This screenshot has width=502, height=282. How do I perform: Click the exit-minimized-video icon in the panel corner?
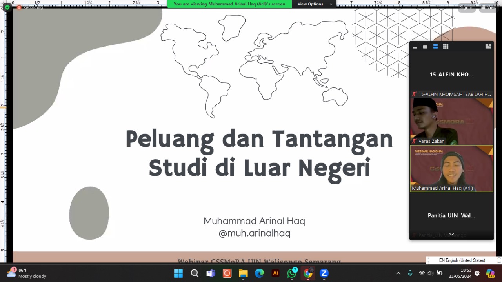point(488,46)
